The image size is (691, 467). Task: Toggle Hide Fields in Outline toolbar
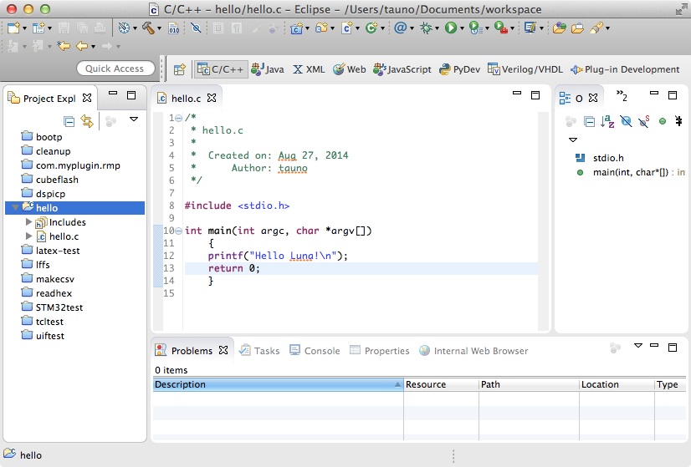click(x=626, y=121)
